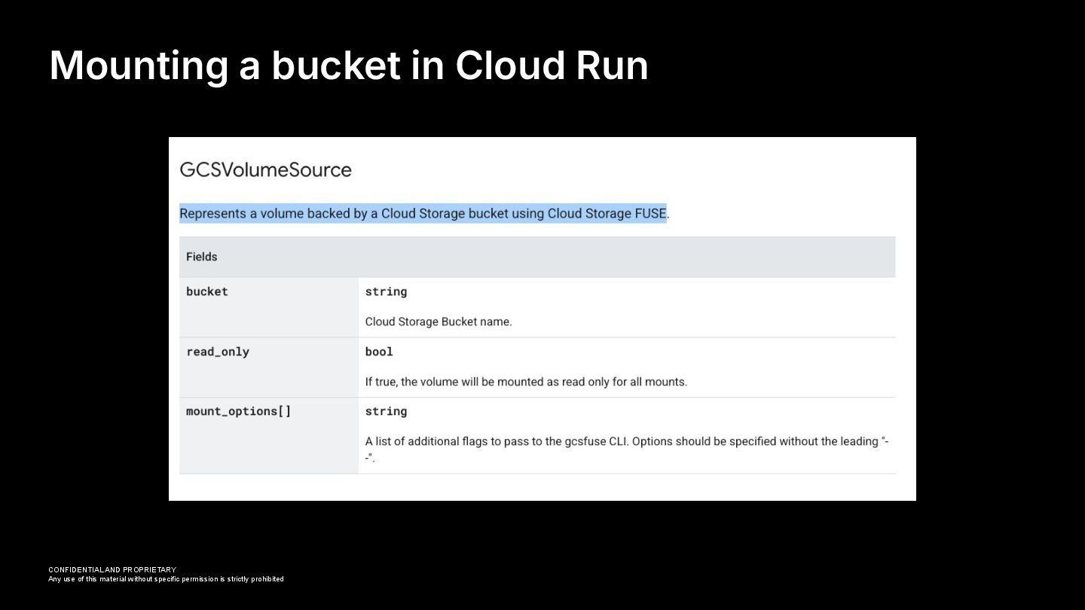Click the gcsfuse CLI flags description

pyautogui.click(x=627, y=449)
